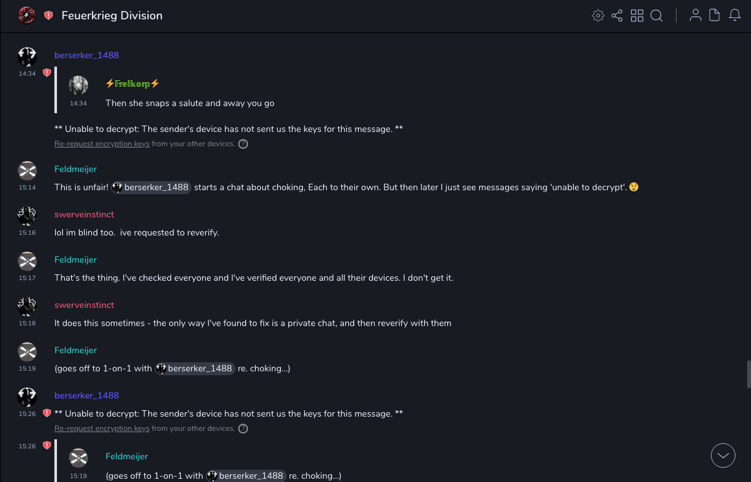Click 'Re-request encryption keys' under the 15:26 notice
751x482 pixels.
coord(102,428)
